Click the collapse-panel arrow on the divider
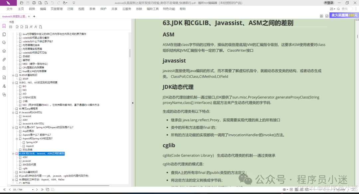Image resolution: width=359 pixels, height=194 pixels. [133, 103]
